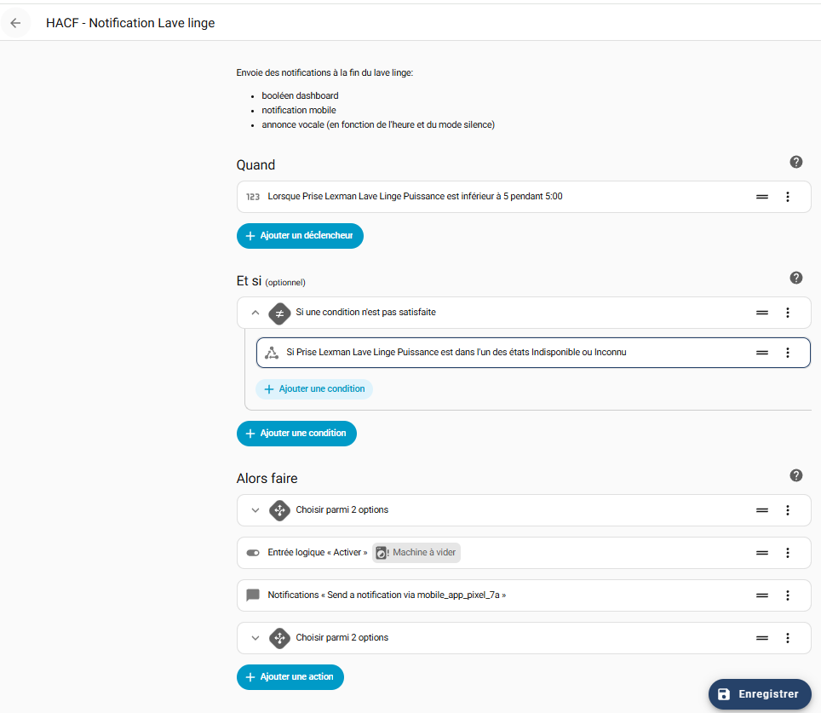Open three-dot menu of Notifications action

pos(787,595)
